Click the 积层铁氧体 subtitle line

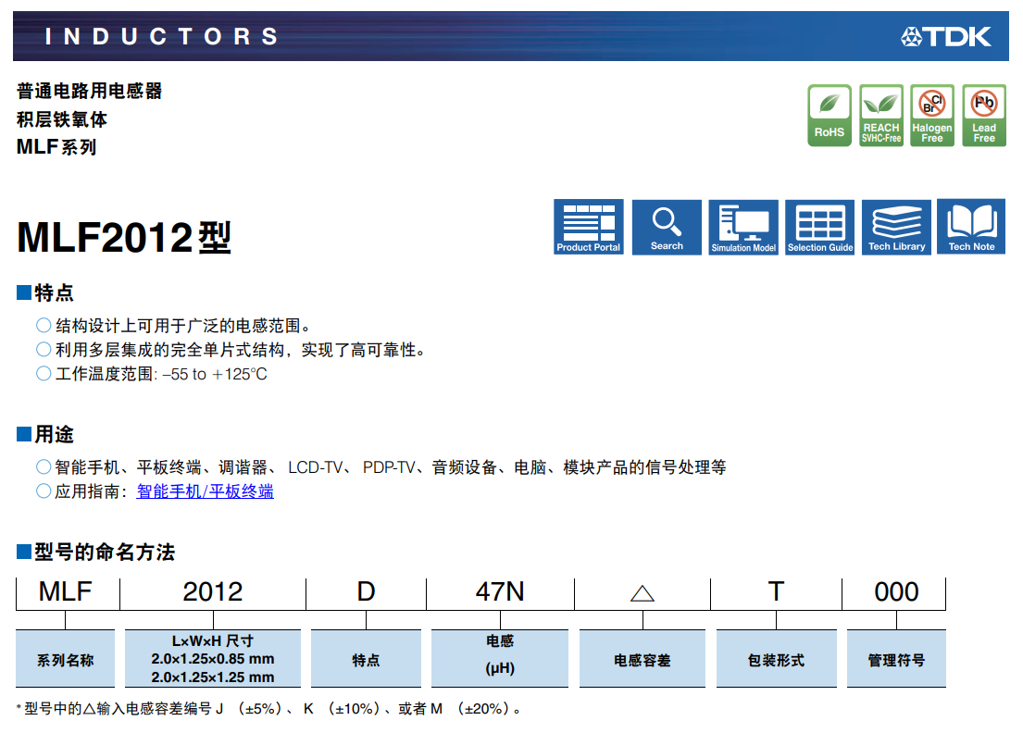[62, 119]
